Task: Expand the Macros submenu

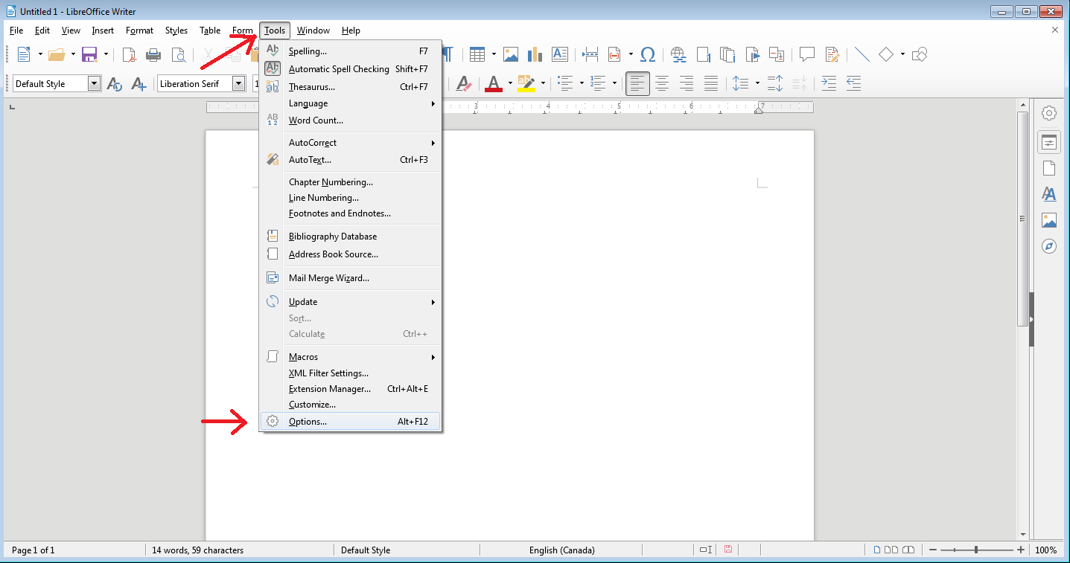Action: point(351,357)
